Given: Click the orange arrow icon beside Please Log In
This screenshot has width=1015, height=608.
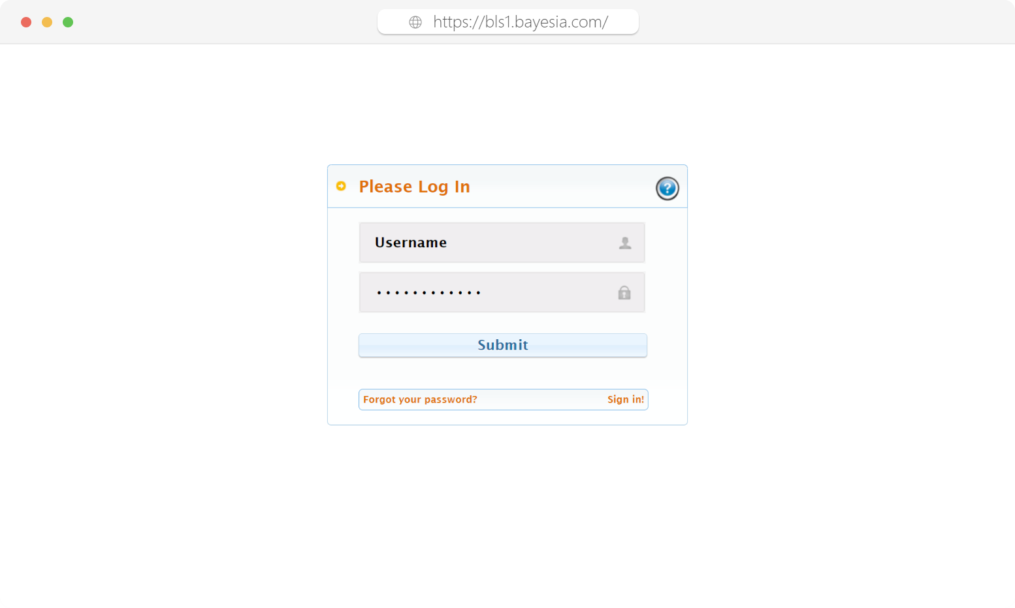Looking at the screenshot, I should click(x=341, y=186).
